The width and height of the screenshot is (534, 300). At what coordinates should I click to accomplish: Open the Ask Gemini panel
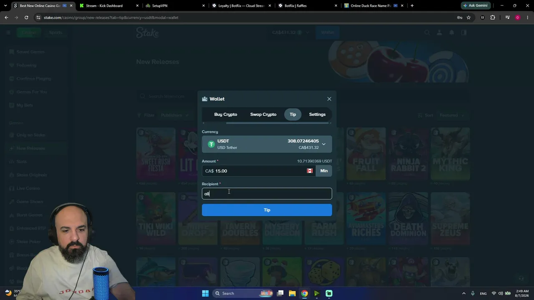click(475, 6)
